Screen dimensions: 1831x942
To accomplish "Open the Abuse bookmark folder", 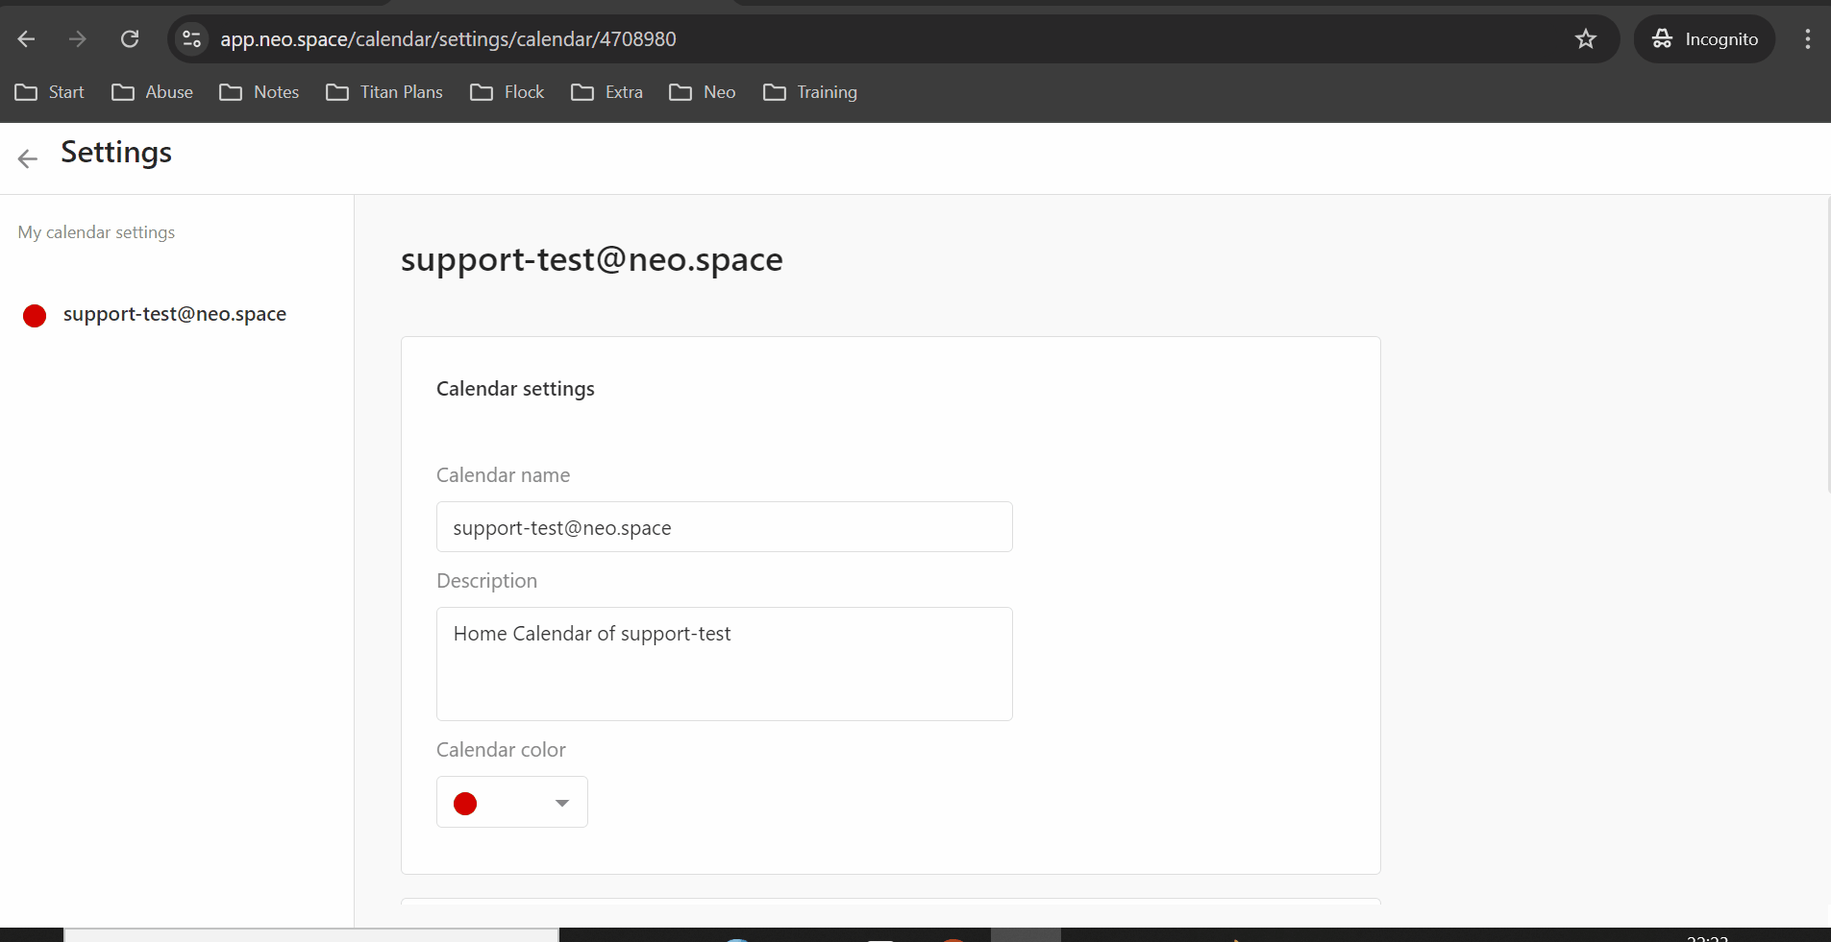I will coord(153,92).
